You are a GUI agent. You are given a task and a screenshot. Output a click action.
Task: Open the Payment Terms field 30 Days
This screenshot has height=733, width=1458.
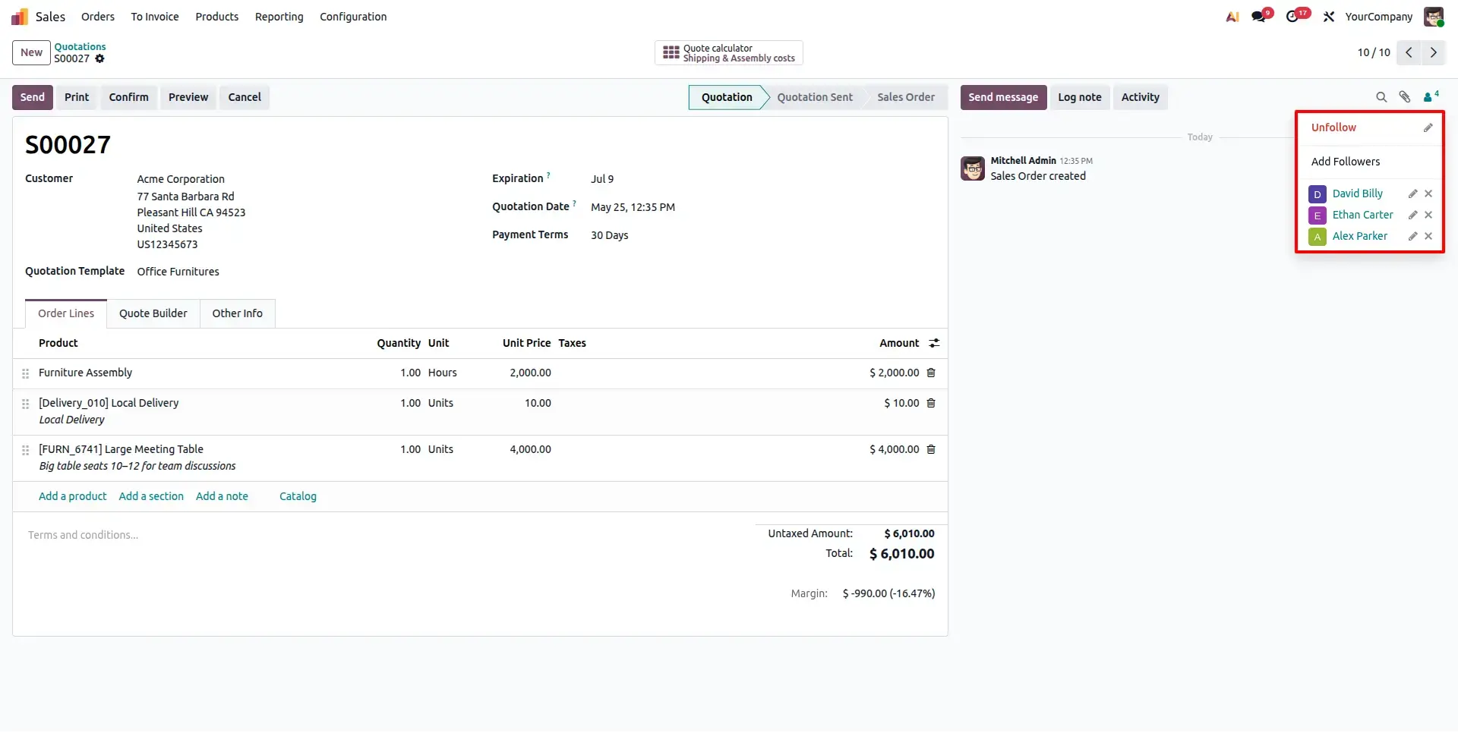pos(610,235)
